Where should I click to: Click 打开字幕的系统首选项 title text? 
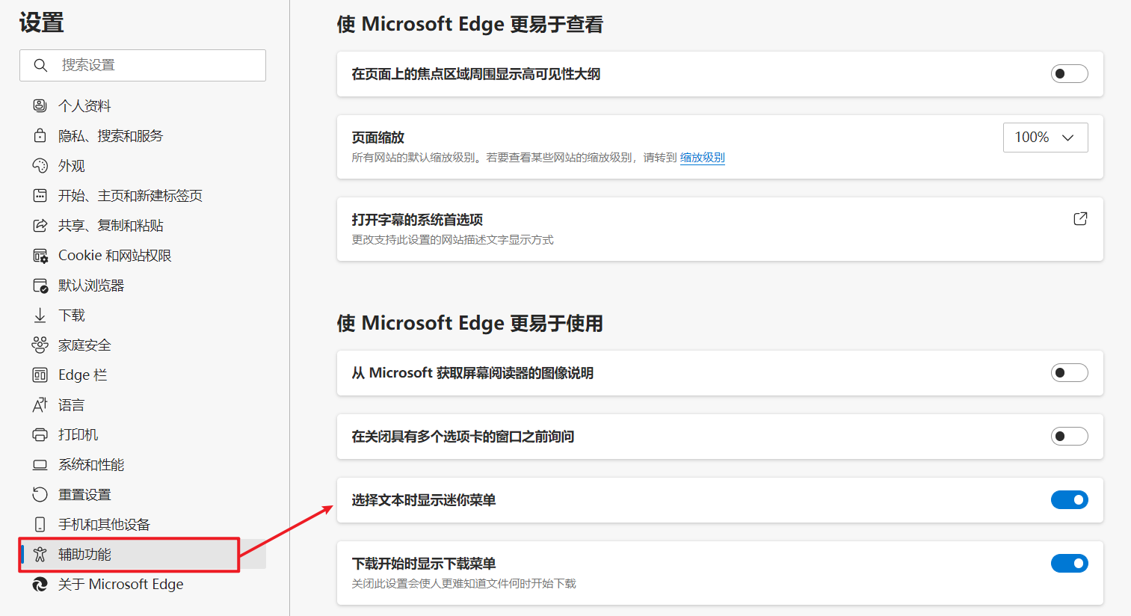pyautogui.click(x=417, y=220)
